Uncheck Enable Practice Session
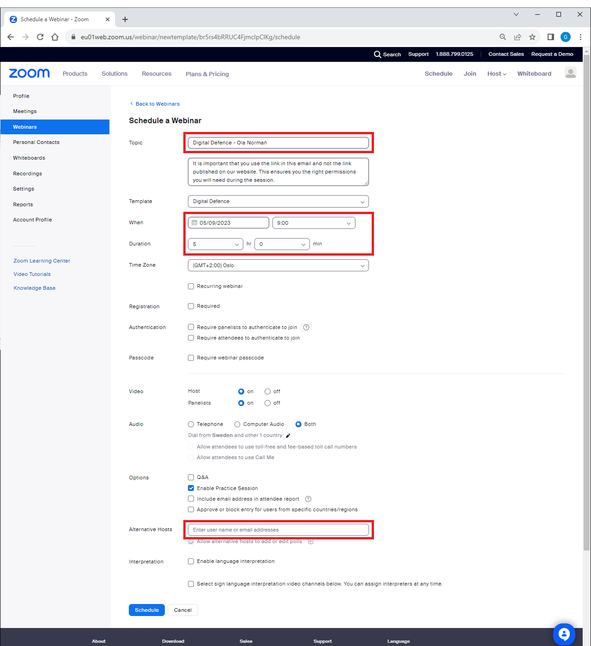 tap(191, 488)
